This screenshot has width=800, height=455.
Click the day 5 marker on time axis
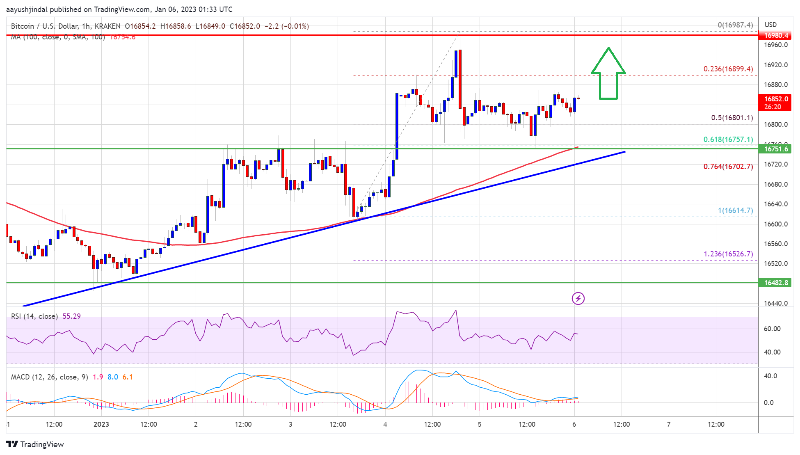pos(480,424)
